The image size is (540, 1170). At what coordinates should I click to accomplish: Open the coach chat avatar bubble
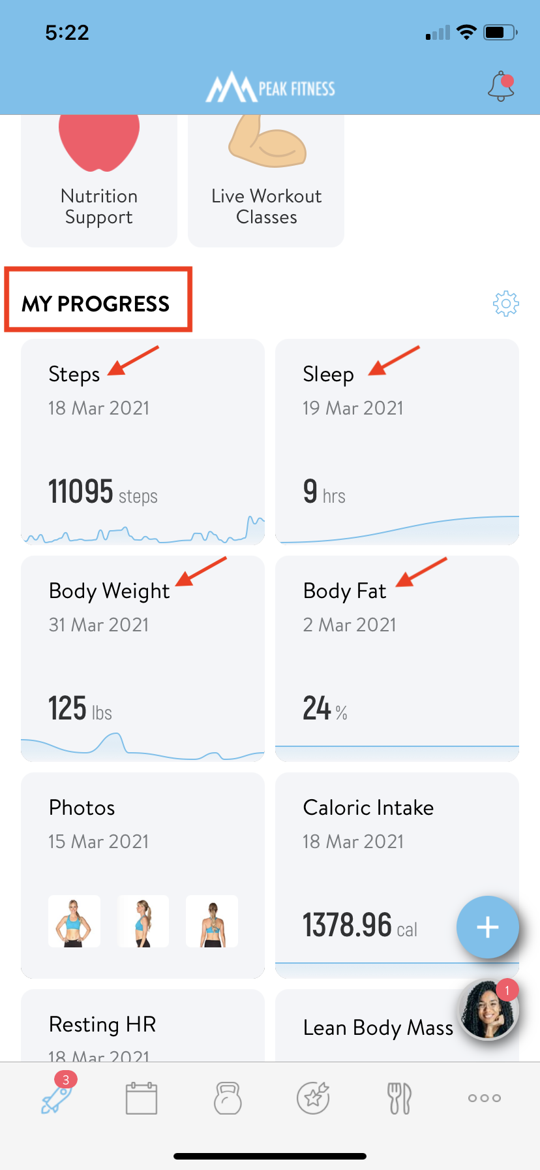pyautogui.click(x=489, y=1009)
